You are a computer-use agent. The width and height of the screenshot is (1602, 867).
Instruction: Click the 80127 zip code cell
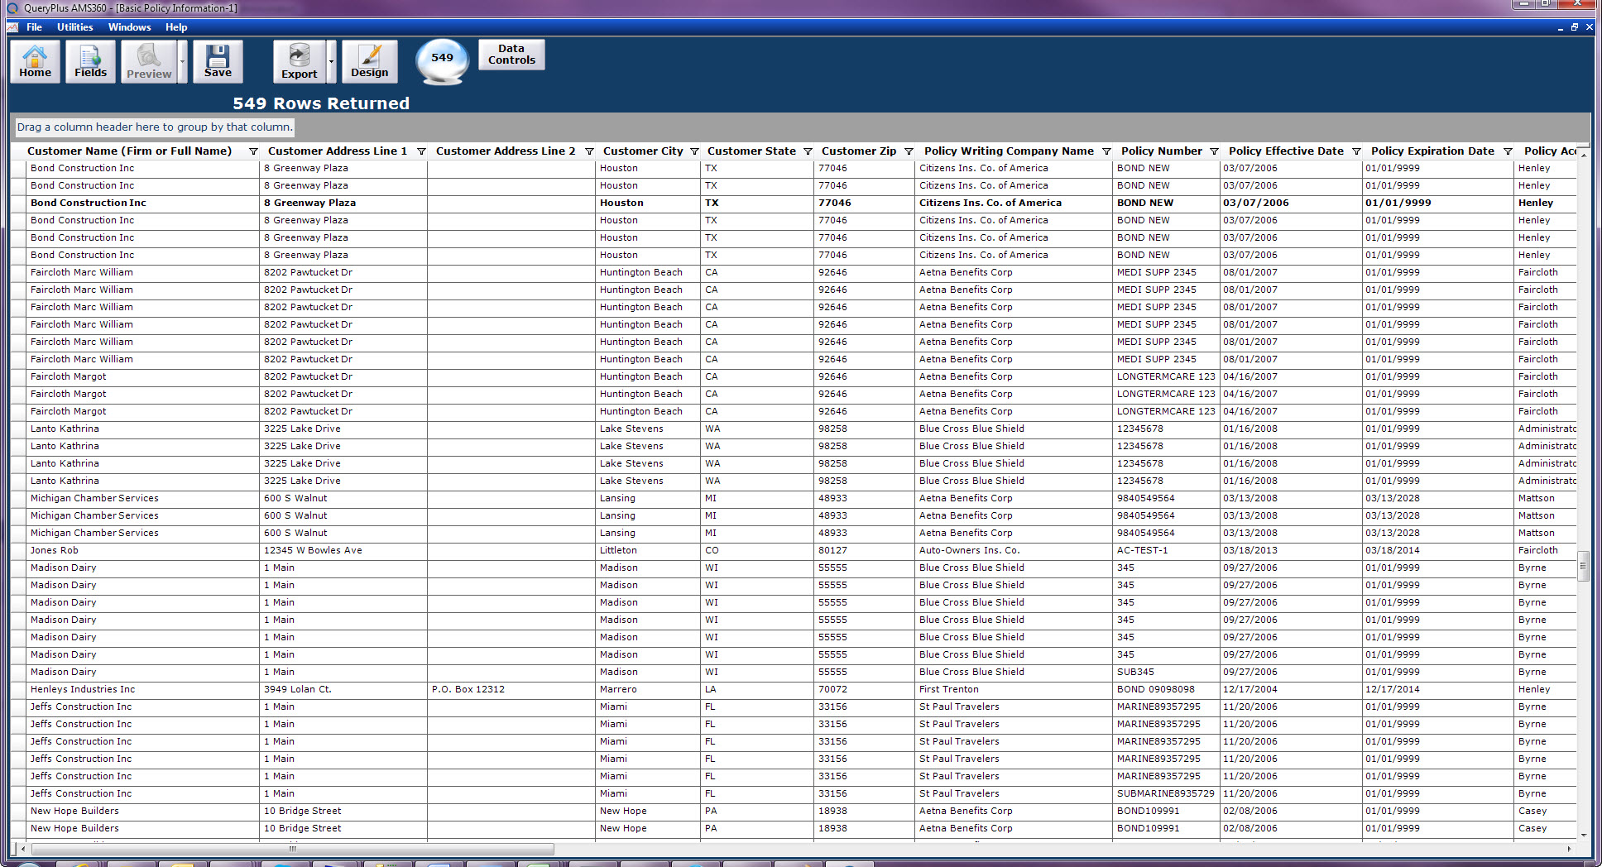[864, 550]
